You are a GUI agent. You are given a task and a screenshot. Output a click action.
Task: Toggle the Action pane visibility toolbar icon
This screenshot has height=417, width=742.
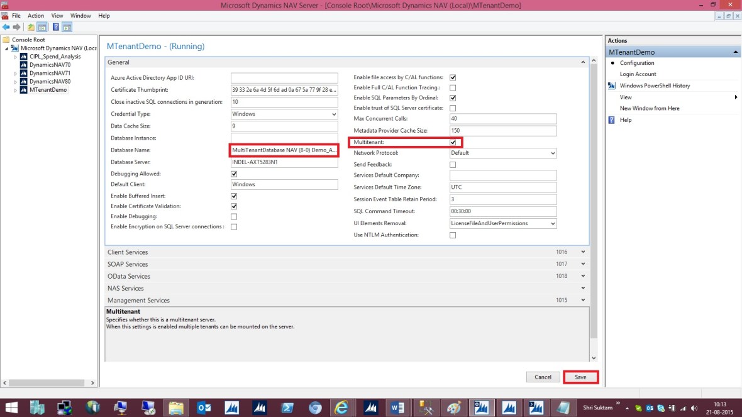(x=65, y=27)
